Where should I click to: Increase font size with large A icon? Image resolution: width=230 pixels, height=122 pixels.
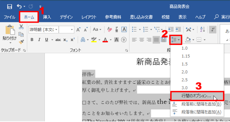78,29
